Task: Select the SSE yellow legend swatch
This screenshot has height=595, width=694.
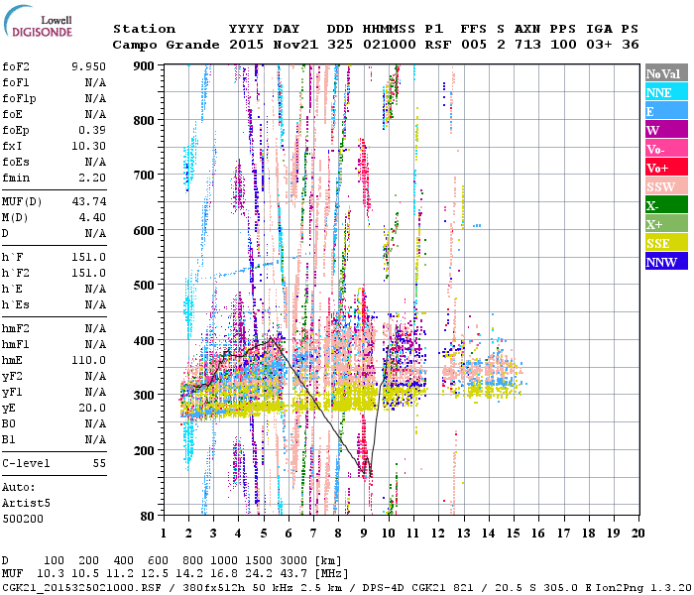Action: pyautogui.click(x=666, y=243)
